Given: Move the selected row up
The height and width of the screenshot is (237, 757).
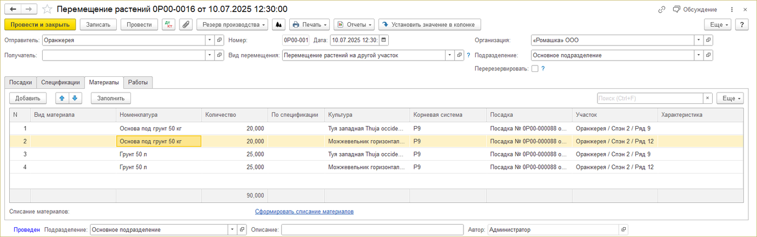Looking at the screenshot, I should [62, 98].
